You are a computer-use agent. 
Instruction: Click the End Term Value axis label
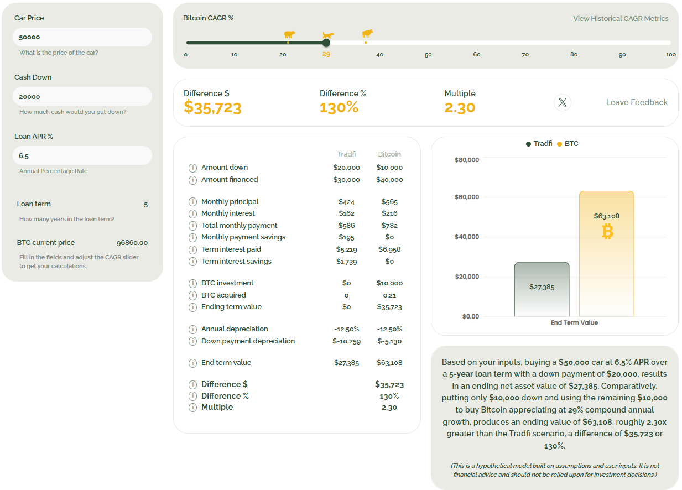(574, 322)
